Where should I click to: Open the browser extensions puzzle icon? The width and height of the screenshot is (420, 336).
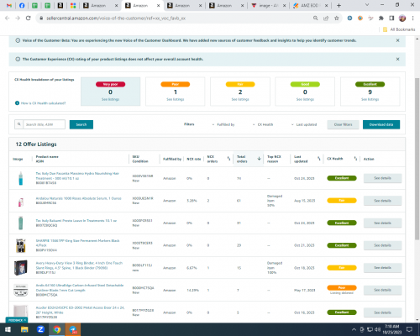(x=381, y=18)
